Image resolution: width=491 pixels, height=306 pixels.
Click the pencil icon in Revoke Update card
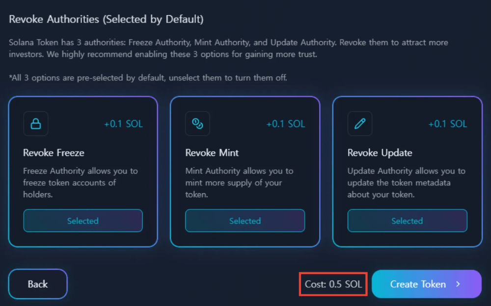point(360,124)
